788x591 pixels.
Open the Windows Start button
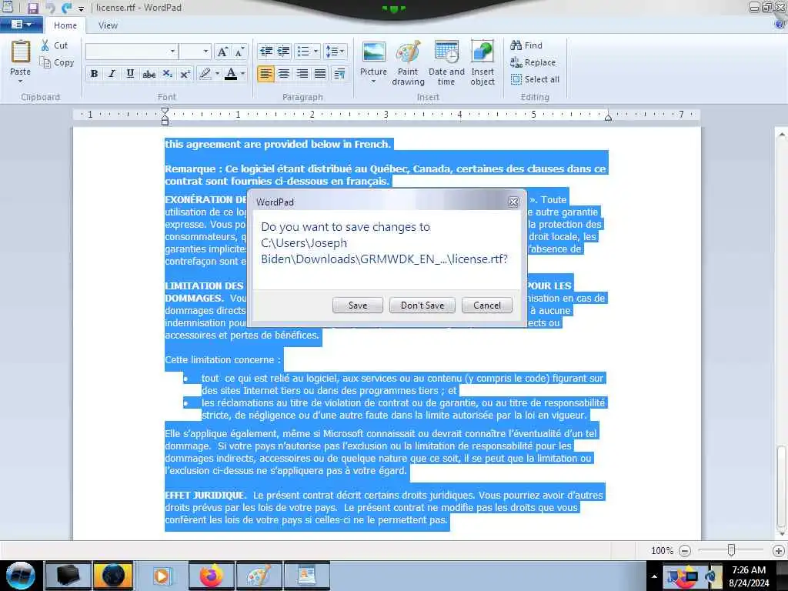(20, 576)
